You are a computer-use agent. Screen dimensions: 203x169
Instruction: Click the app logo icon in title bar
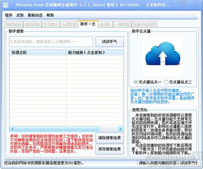point(6,5)
